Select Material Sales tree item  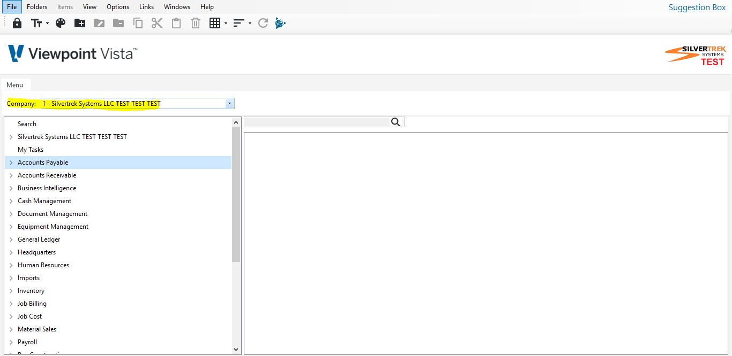pos(37,329)
